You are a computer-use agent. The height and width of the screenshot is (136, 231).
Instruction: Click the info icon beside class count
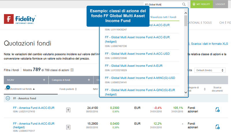click(72, 70)
